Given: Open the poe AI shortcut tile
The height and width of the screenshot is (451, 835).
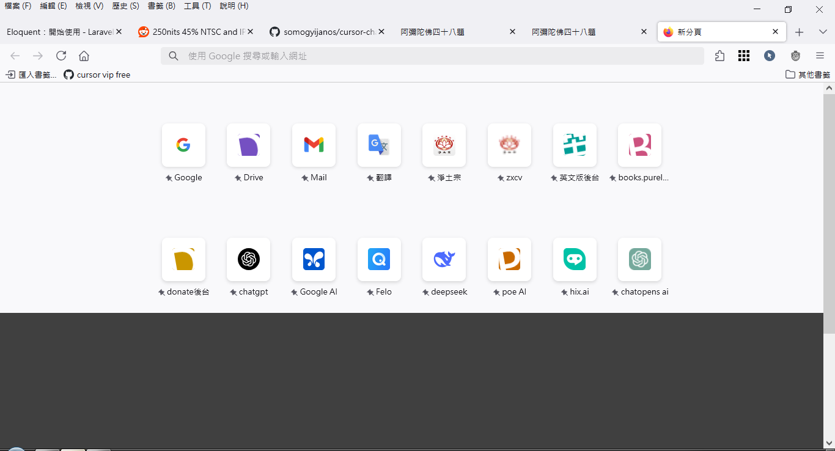Looking at the screenshot, I should (509, 260).
